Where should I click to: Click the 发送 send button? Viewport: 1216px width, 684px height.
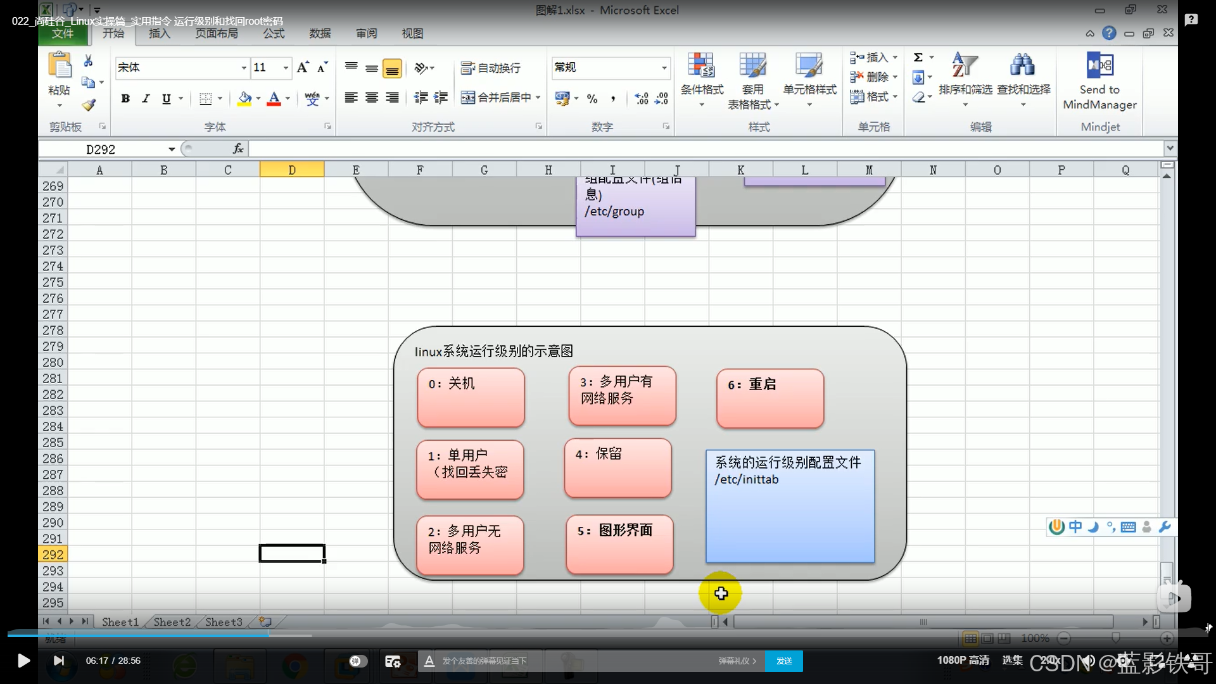tap(784, 661)
